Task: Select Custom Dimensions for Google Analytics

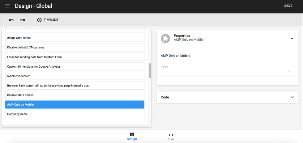Action: pyautogui.click(x=75, y=66)
